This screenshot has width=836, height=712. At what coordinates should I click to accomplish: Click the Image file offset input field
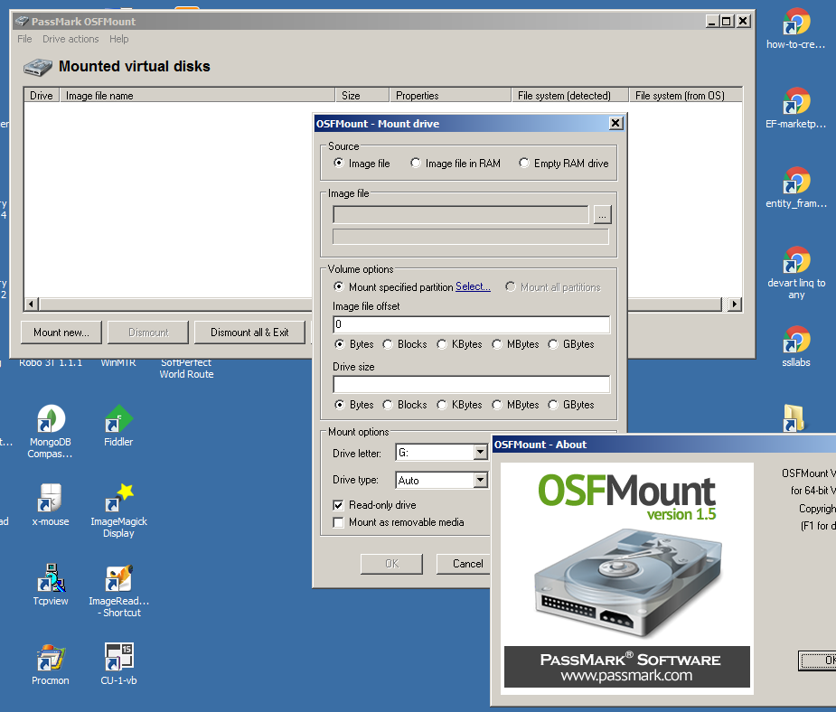(x=471, y=324)
